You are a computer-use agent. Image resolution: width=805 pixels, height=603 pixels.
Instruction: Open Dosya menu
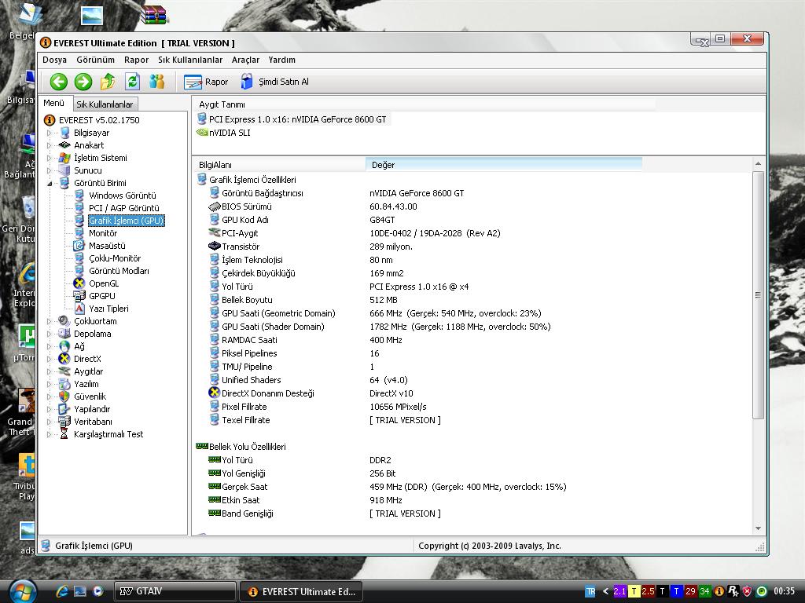pyautogui.click(x=54, y=60)
